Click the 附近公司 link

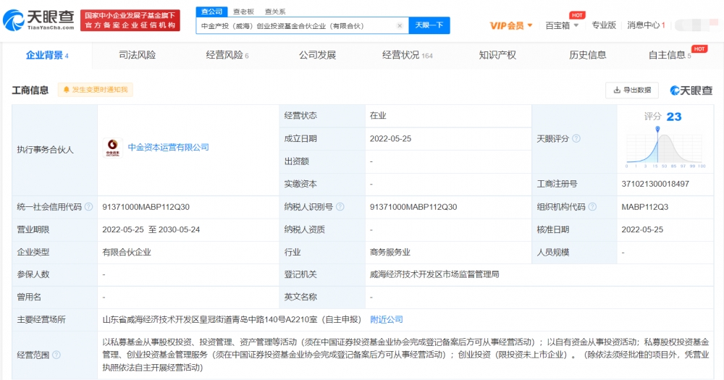387,319
